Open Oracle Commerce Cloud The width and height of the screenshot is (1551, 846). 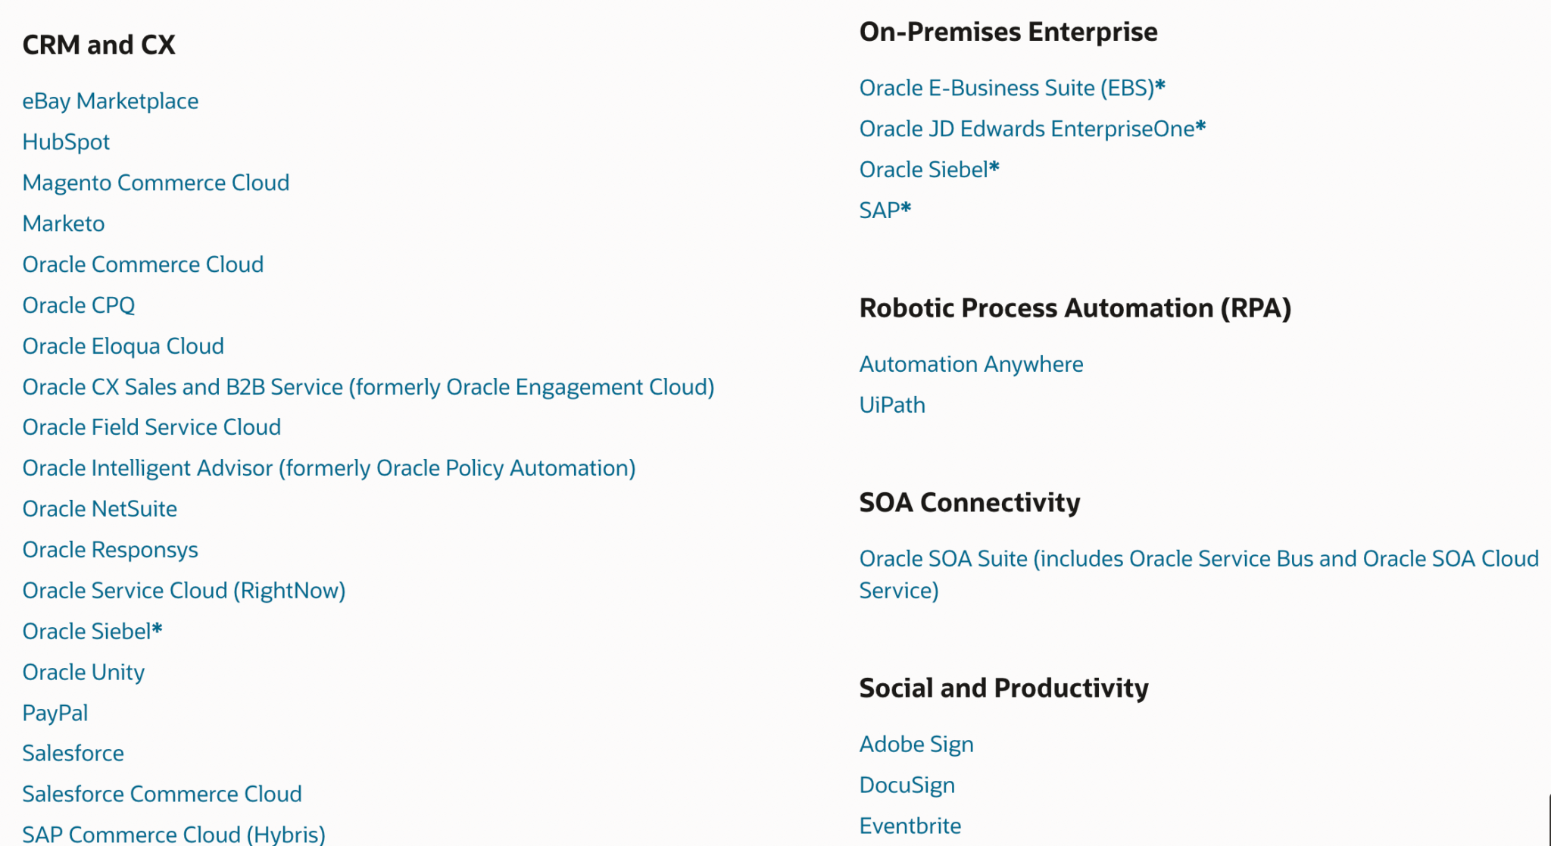point(143,264)
